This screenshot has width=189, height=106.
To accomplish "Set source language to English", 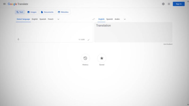I will [35, 19].
